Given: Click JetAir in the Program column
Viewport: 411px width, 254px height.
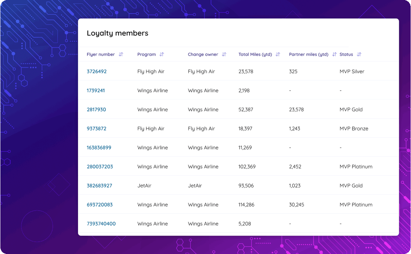Looking at the screenshot, I should [x=145, y=186].
